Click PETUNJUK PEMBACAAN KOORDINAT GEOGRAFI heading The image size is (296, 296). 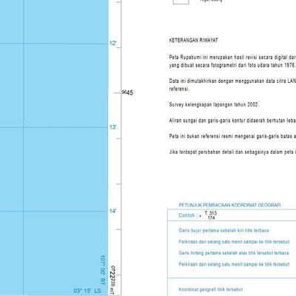[229, 205]
